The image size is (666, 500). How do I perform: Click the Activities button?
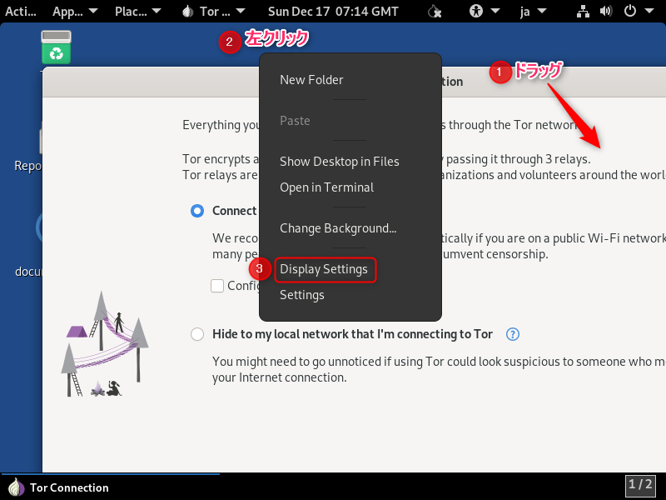[20, 11]
